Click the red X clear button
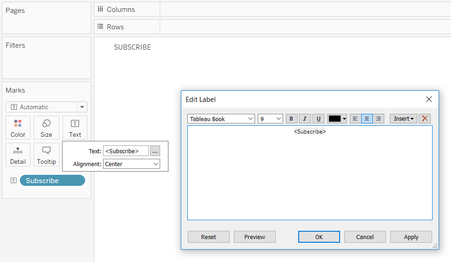This screenshot has width=451, height=262. tap(425, 119)
